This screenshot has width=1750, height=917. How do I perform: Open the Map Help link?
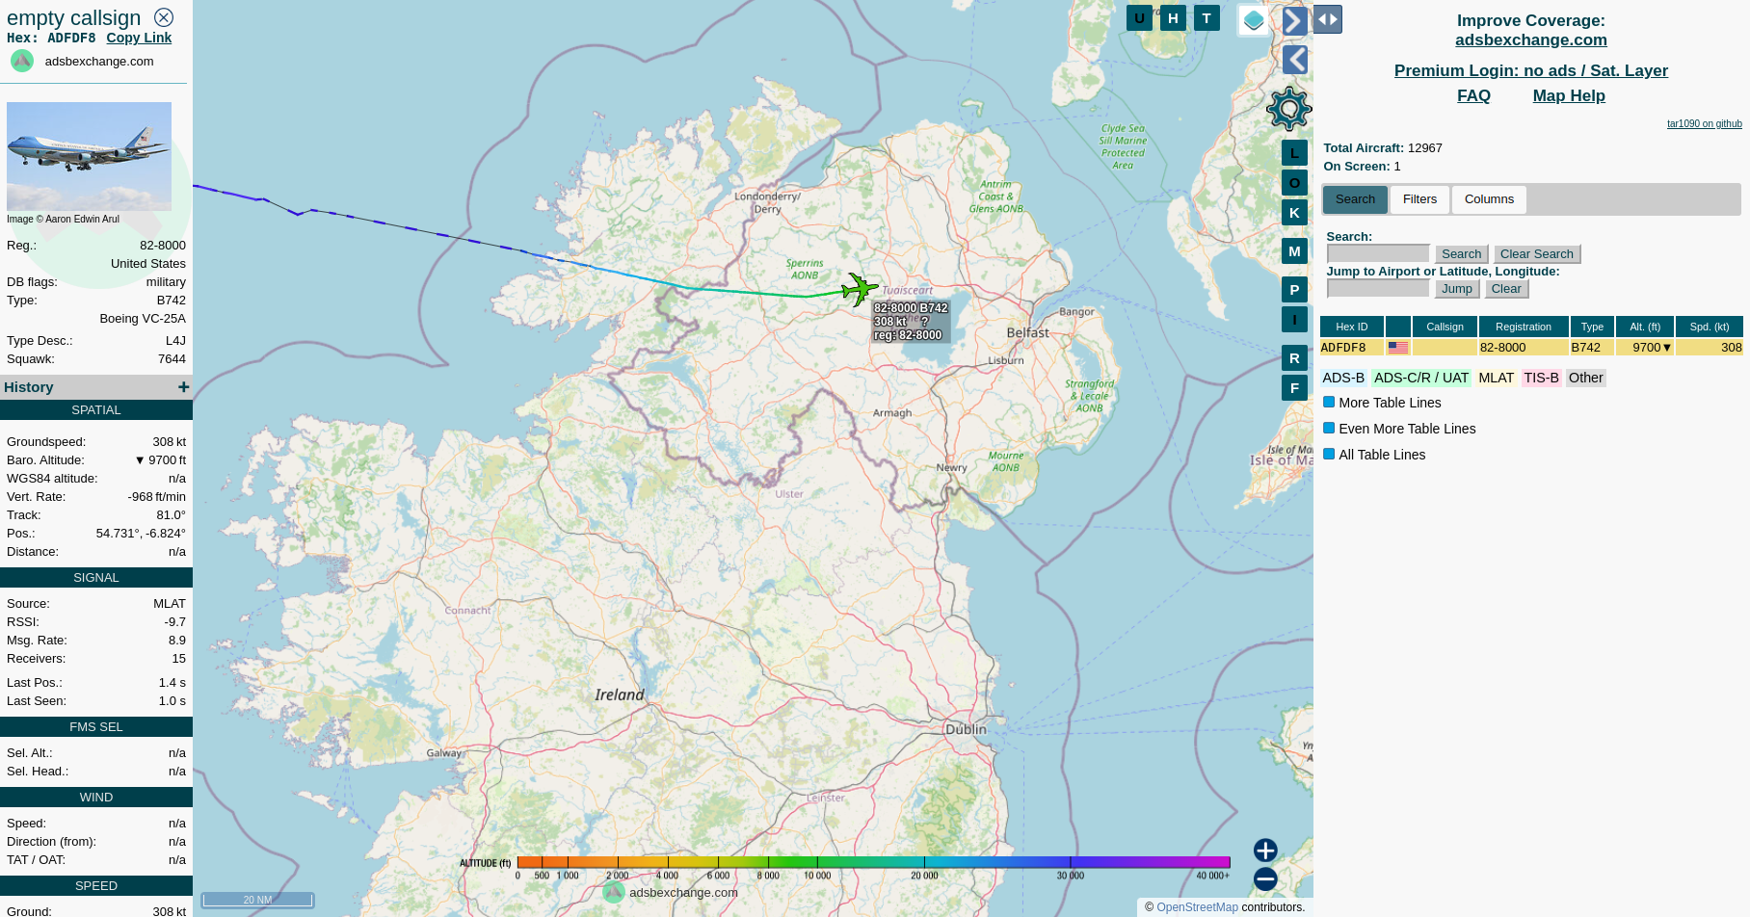(1569, 95)
